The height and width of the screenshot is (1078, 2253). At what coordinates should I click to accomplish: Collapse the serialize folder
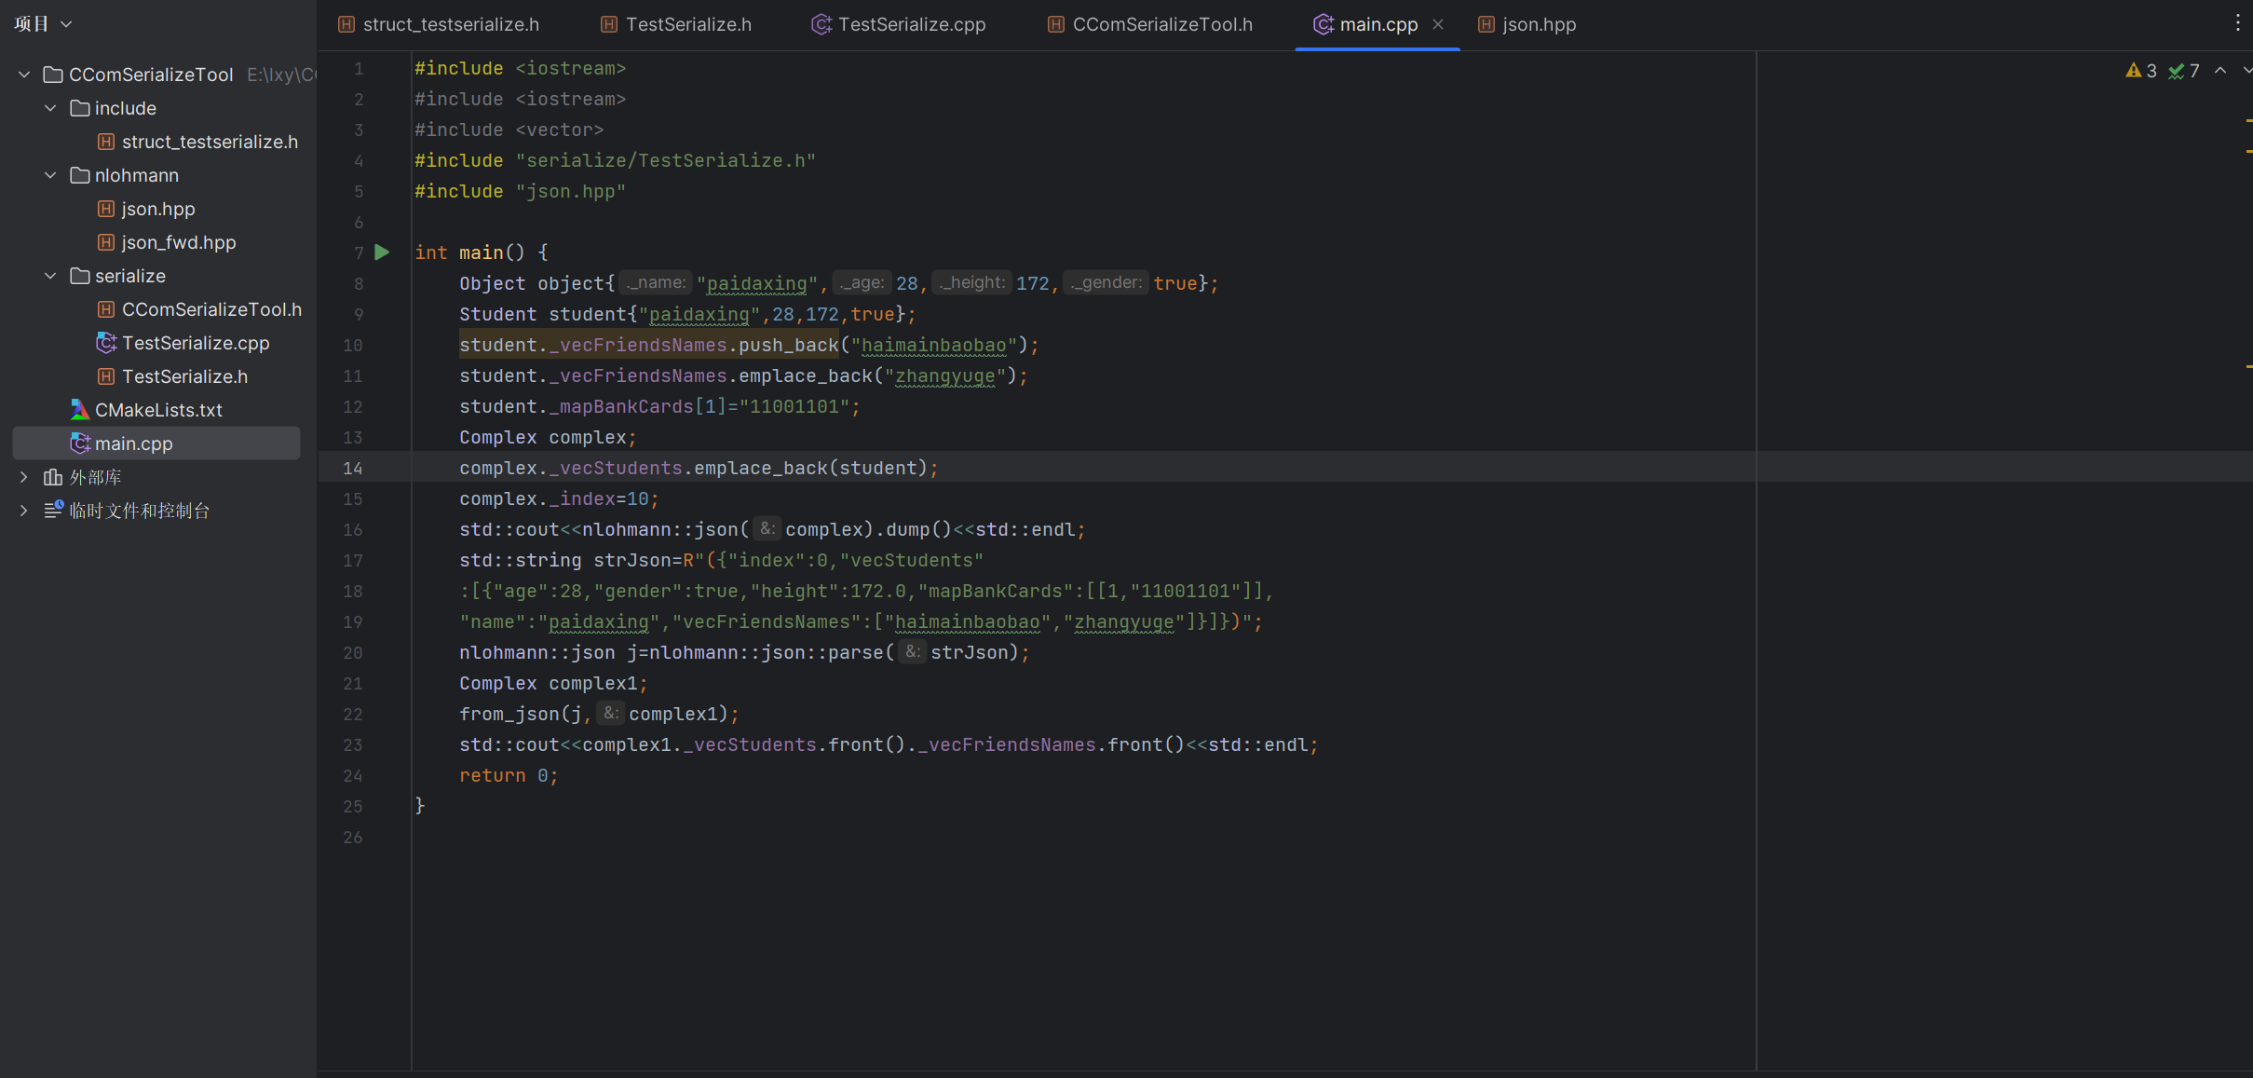tap(50, 276)
